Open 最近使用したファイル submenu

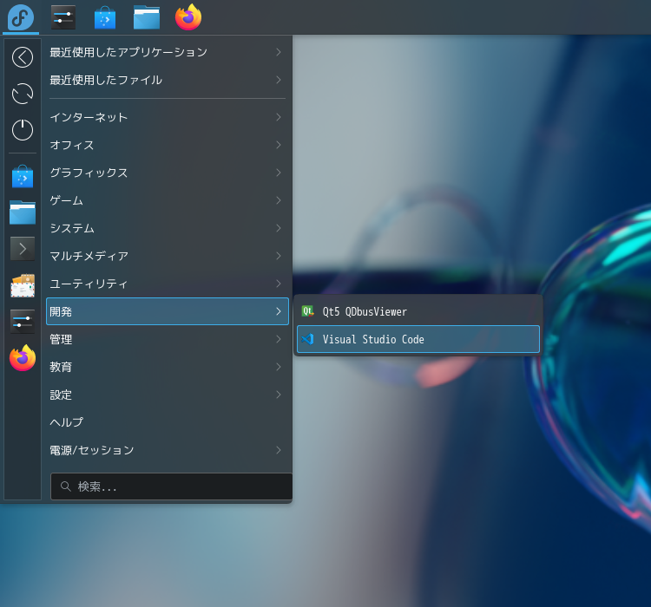coord(168,80)
